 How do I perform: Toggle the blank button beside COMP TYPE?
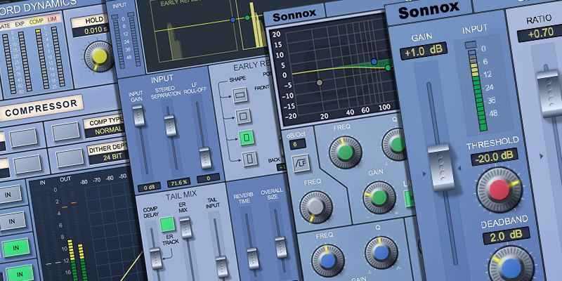[65, 131]
